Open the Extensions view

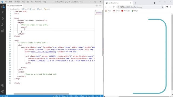click(3, 31)
